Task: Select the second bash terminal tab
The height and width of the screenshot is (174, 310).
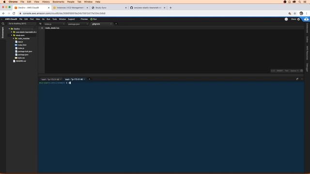Action: (x=75, y=79)
